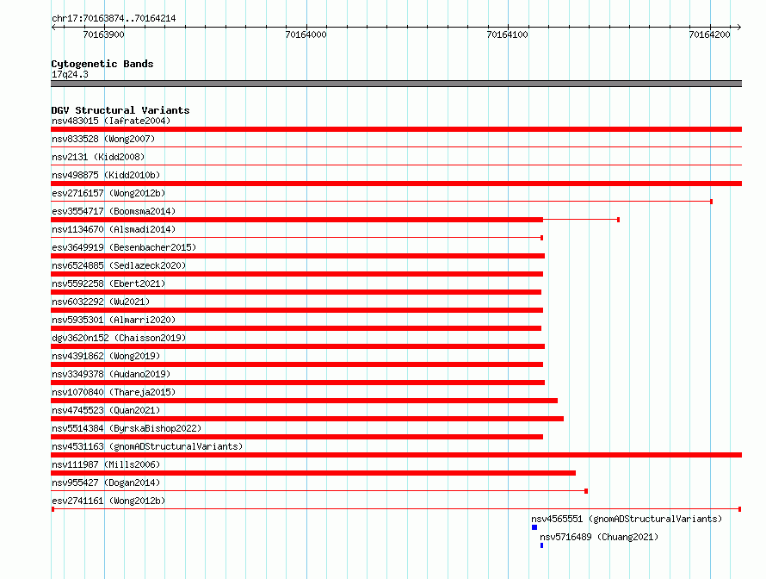Image resolution: width=766 pixels, height=579 pixels.
Task: Open the nsv2131 (Kidd2008) variant
Action: tap(98, 157)
